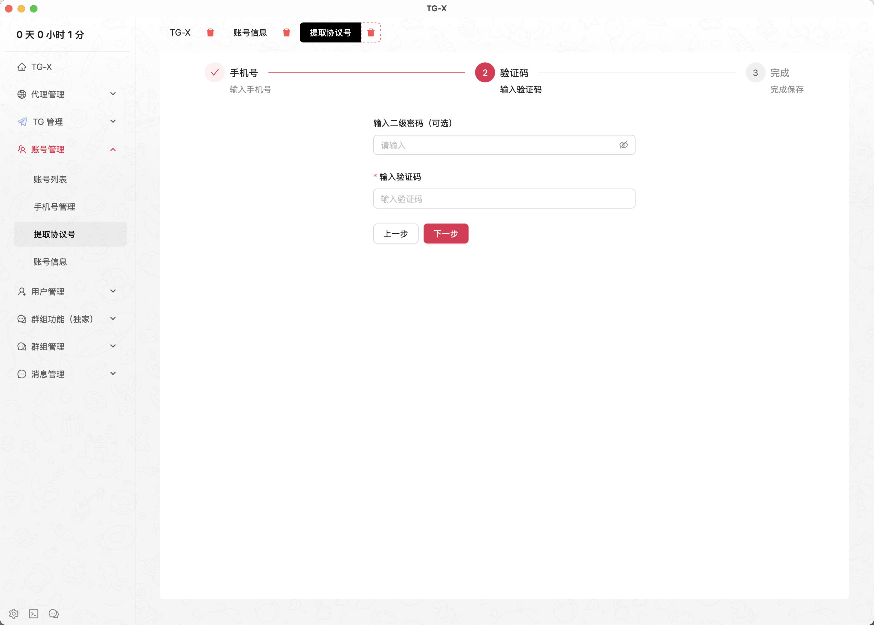Click the step 2 circle for 验证码
The height and width of the screenshot is (625, 874).
(485, 72)
